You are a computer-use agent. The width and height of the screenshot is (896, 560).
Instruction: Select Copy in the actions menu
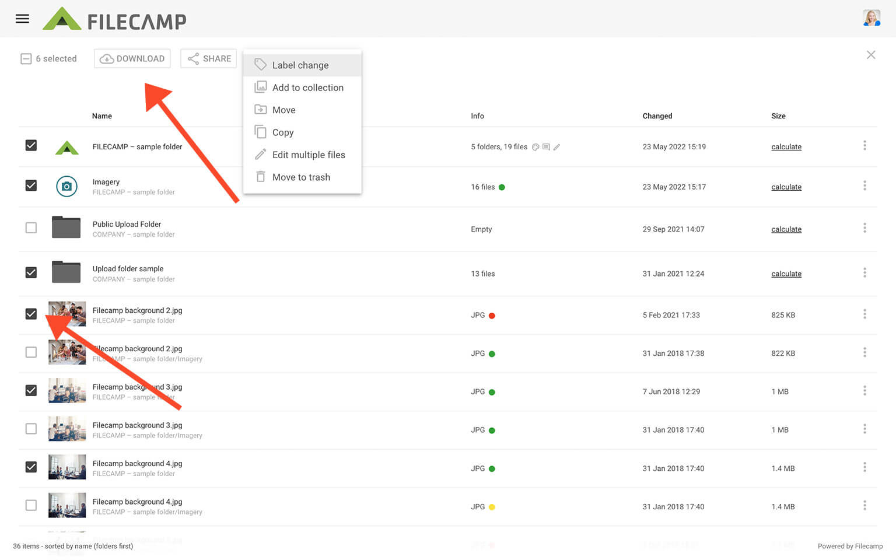pyautogui.click(x=302, y=132)
